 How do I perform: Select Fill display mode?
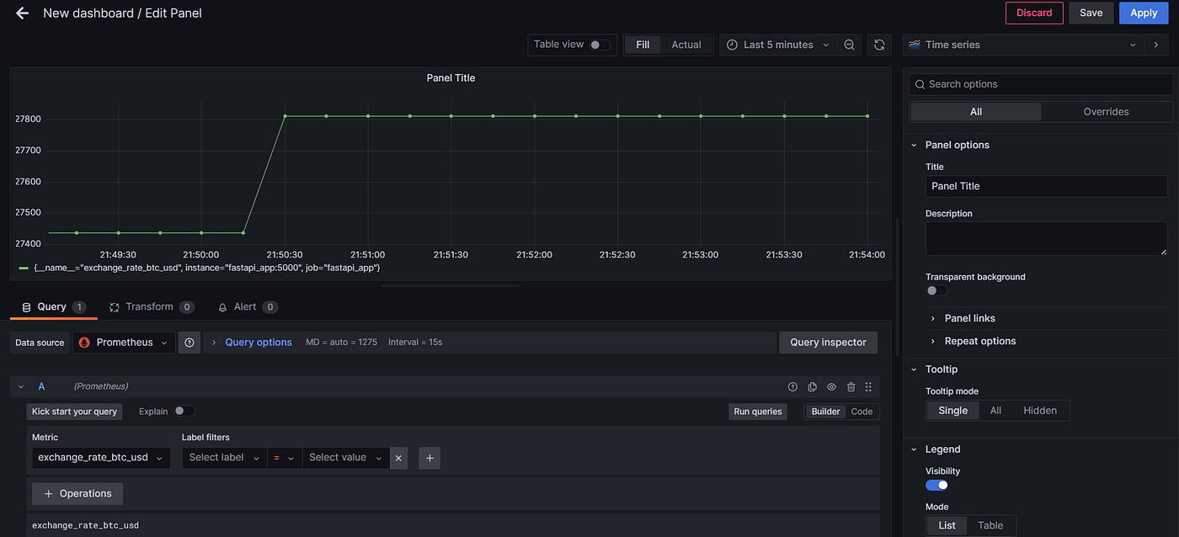[643, 45]
